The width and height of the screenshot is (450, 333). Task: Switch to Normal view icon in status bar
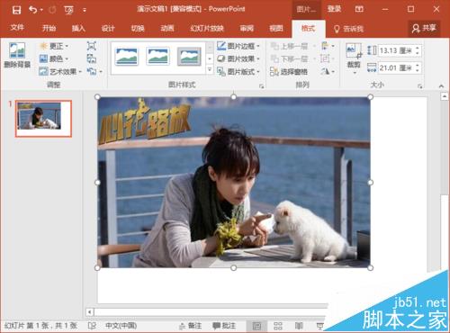256,326
